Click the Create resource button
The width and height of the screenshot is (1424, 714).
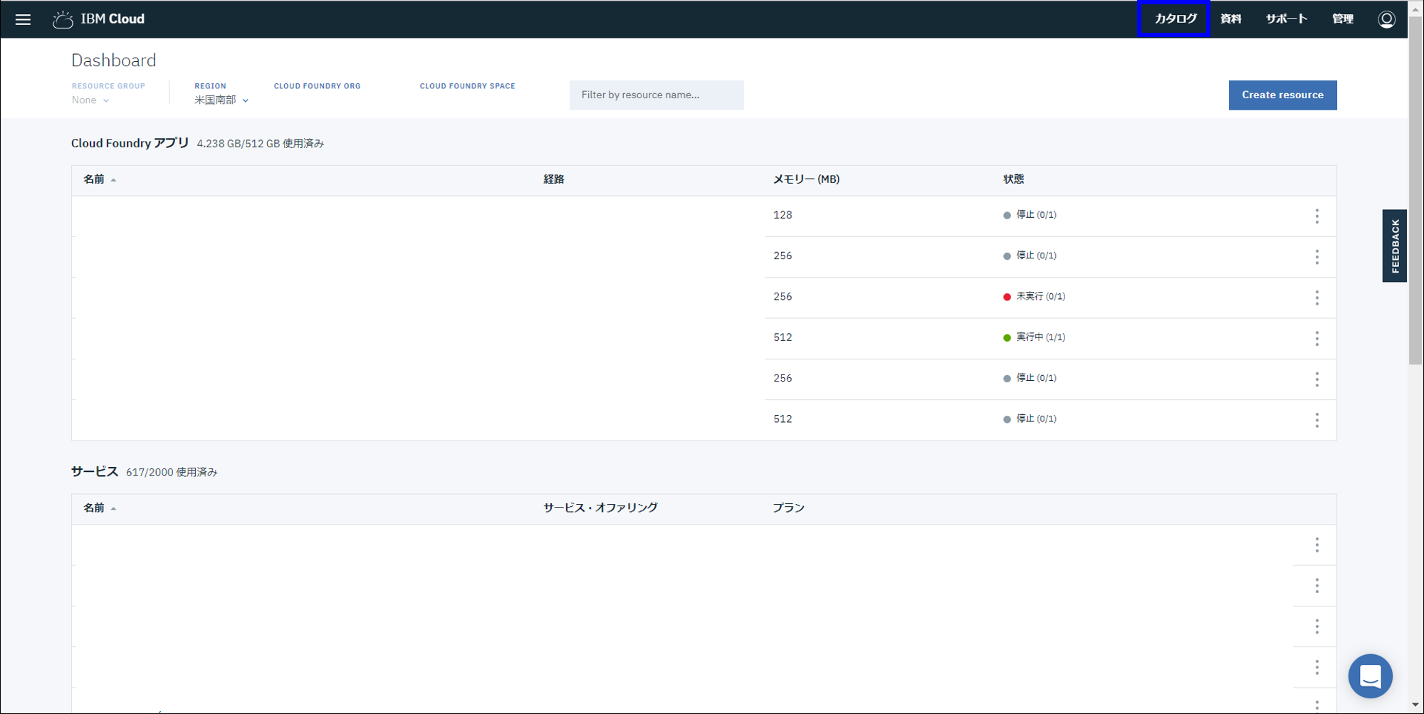(x=1282, y=95)
